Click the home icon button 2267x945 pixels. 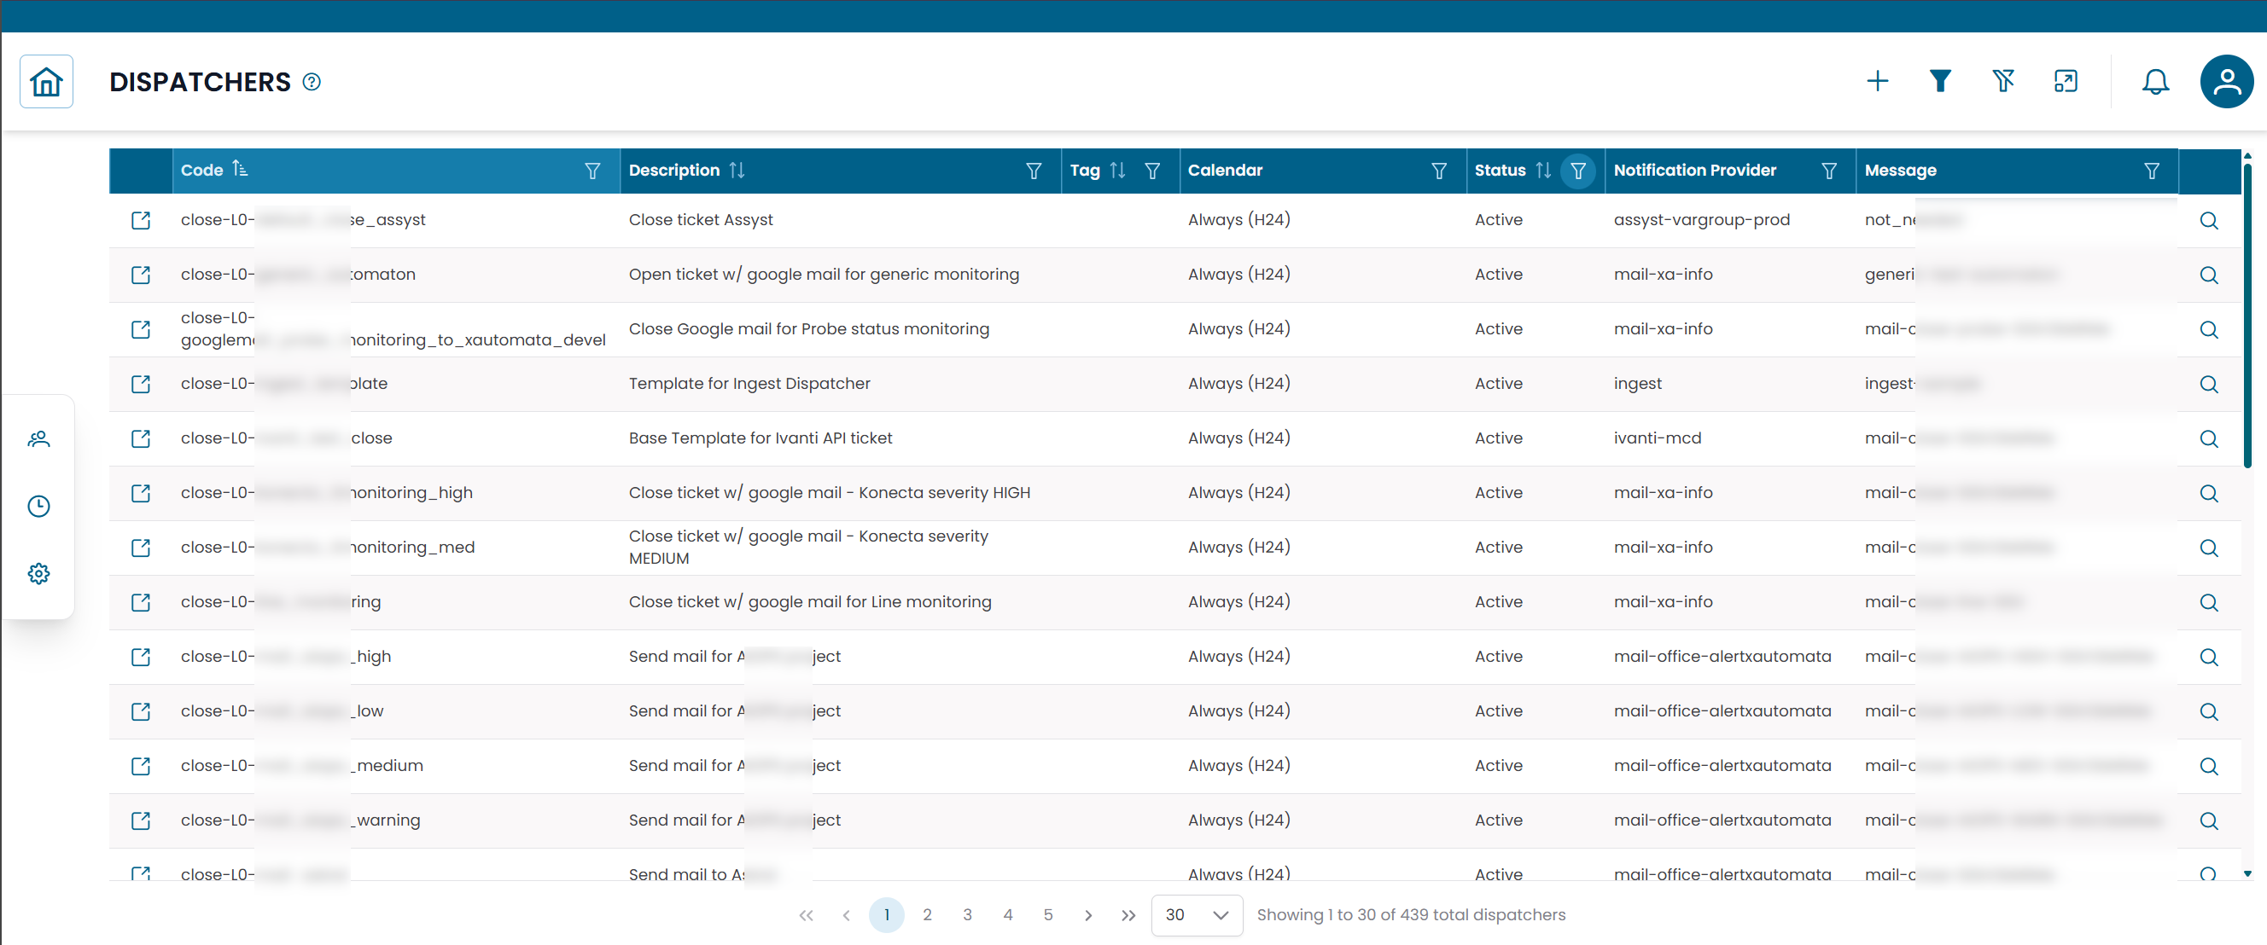[x=46, y=82]
